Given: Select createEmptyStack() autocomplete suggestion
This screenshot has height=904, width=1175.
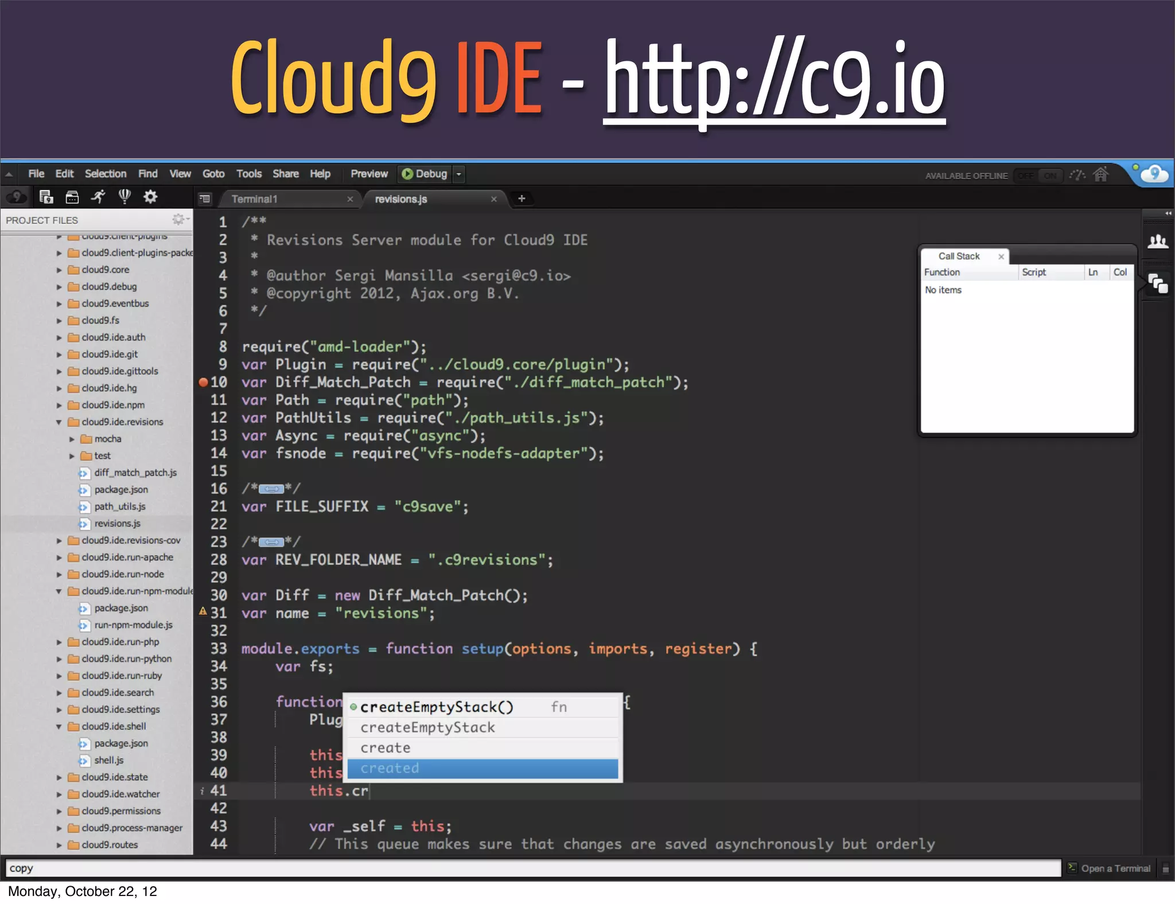Looking at the screenshot, I should click(436, 707).
